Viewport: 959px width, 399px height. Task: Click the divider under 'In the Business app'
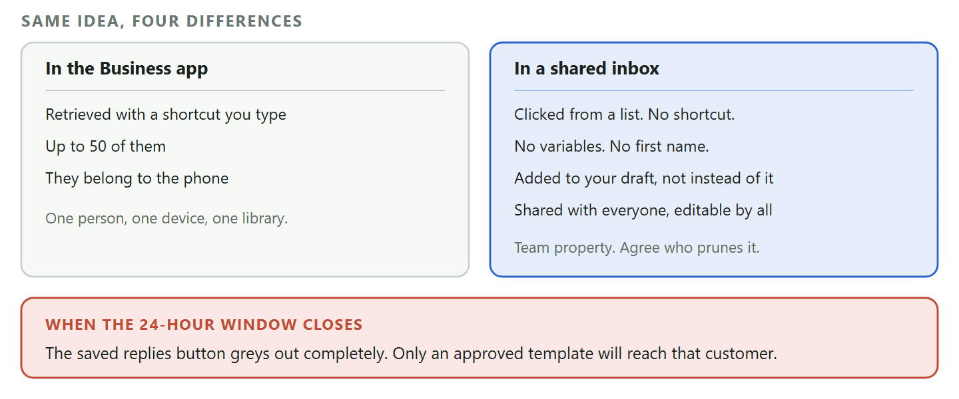click(245, 90)
